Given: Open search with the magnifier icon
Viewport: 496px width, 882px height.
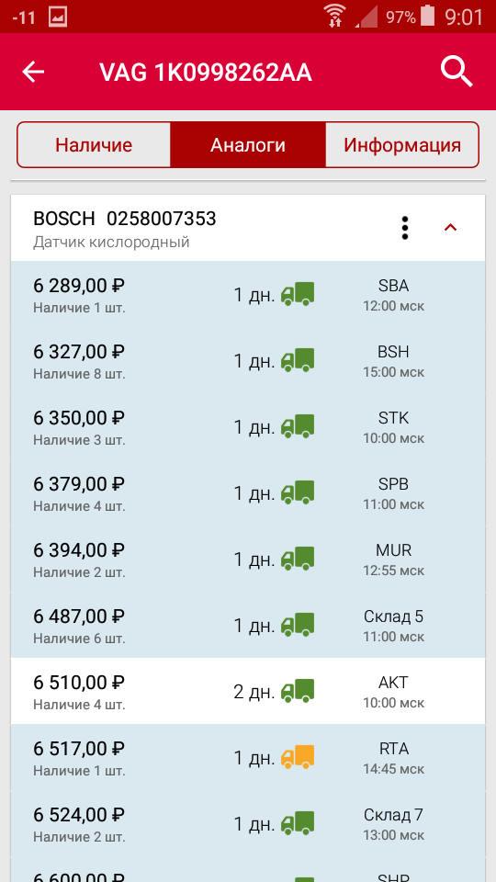Looking at the screenshot, I should (x=457, y=72).
